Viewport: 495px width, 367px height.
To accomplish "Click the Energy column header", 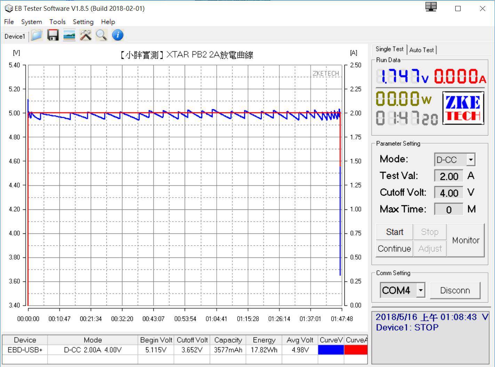I will (x=264, y=340).
